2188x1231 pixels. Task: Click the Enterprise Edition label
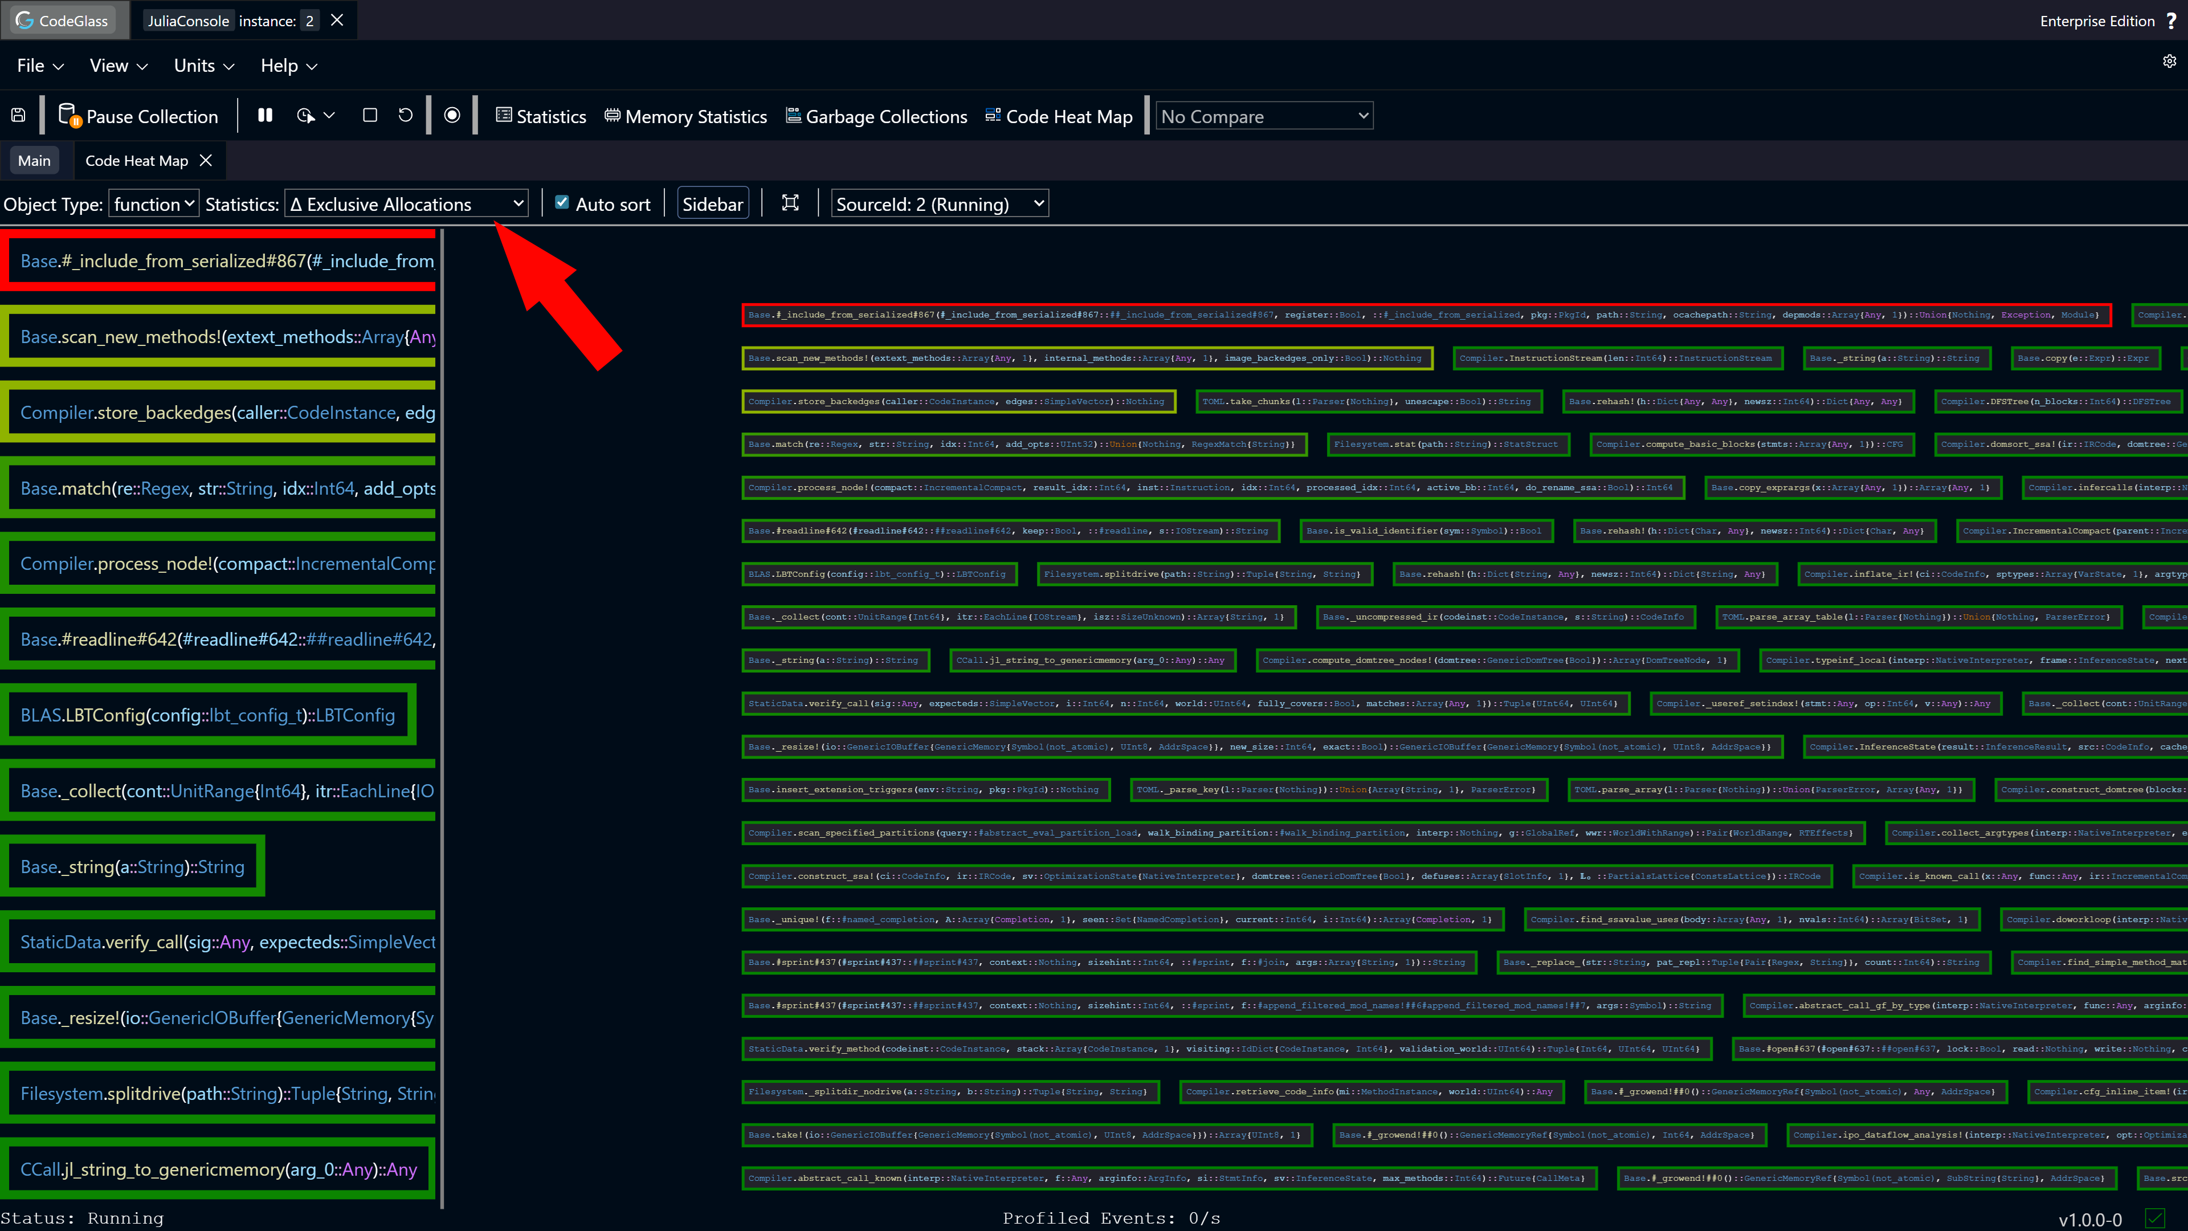point(2097,21)
